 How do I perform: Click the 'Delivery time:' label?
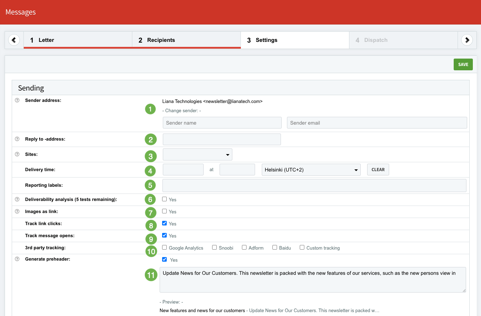click(40, 170)
